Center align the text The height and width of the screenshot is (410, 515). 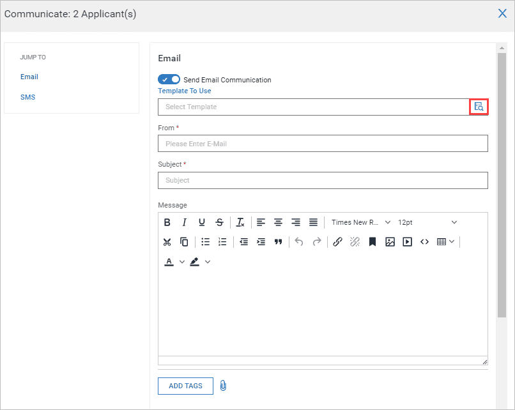(x=278, y=222)
